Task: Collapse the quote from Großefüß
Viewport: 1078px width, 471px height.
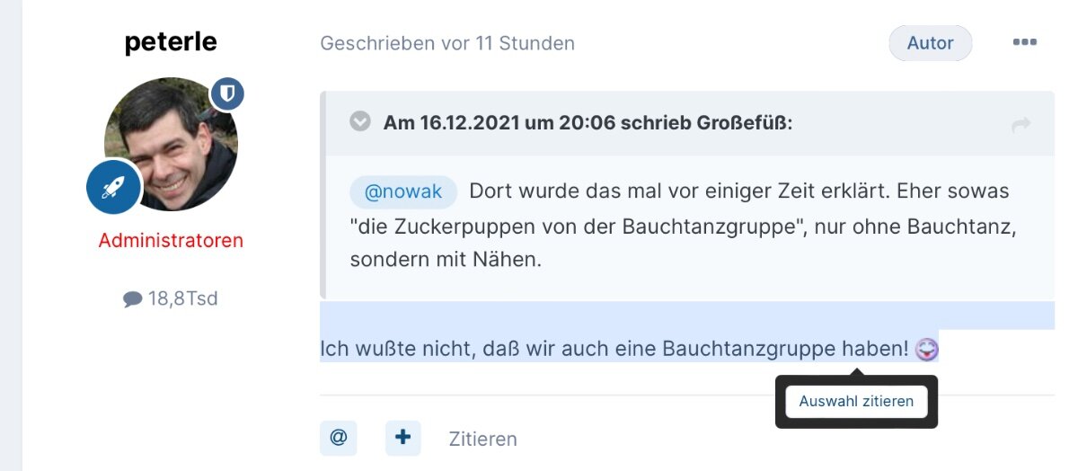Action: (360, 121)
